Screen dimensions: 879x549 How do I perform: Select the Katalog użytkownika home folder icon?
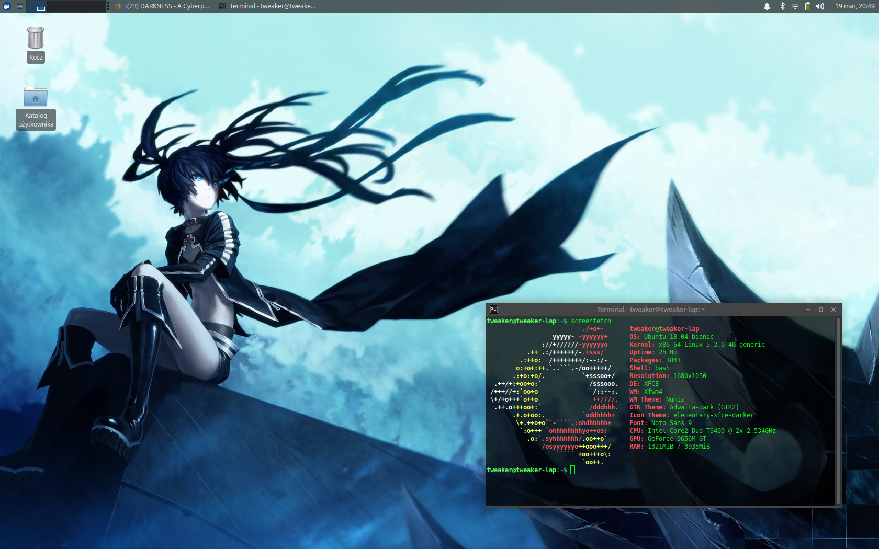(x=36, y=108)
